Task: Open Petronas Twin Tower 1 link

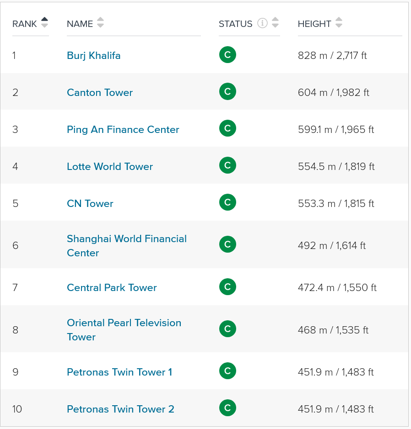Action: point(119,372)
